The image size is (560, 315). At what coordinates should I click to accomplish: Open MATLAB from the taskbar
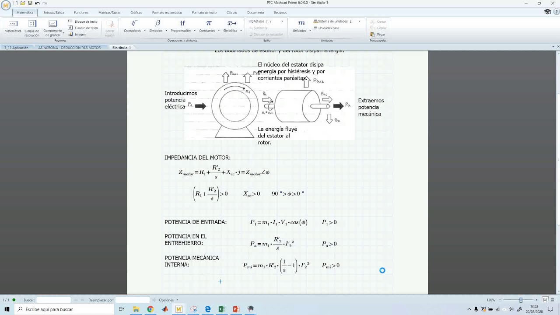click(164, 309)
